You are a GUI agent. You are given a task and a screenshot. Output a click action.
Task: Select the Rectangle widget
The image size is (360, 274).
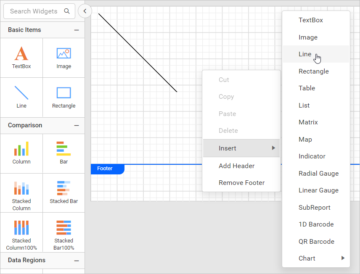click(64, 96)
